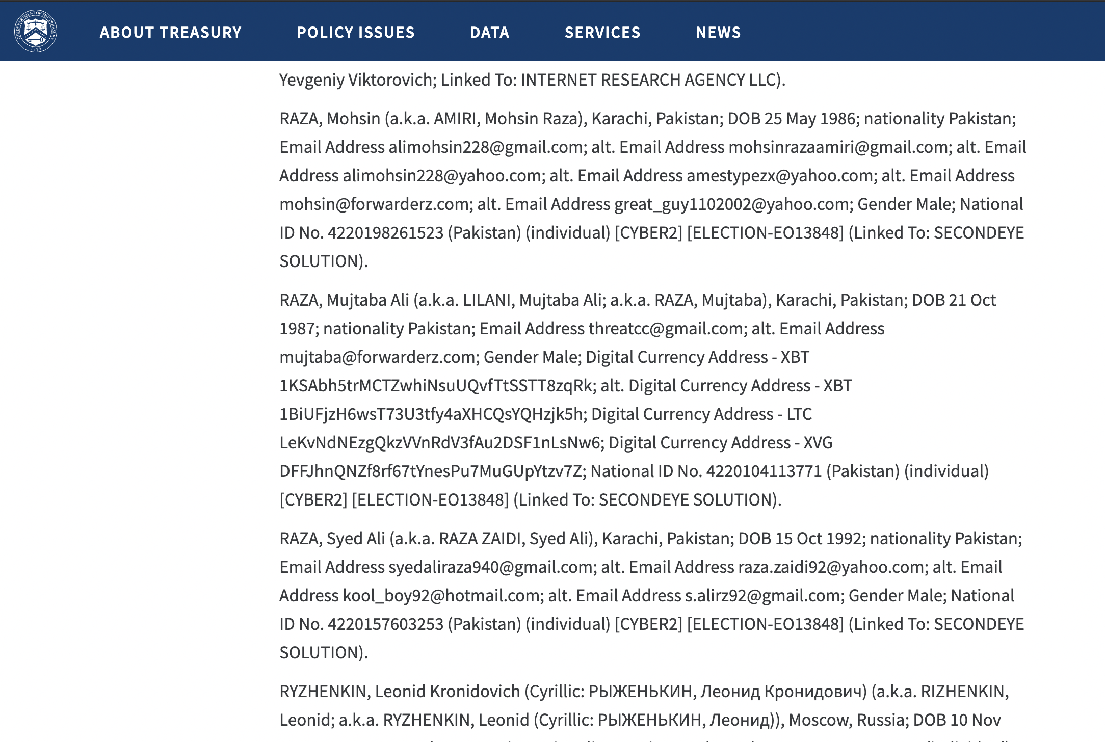Click the mohsinrazaamiri@gmail.com email text
1105x742 pixels.
click(x=839, y=147)
